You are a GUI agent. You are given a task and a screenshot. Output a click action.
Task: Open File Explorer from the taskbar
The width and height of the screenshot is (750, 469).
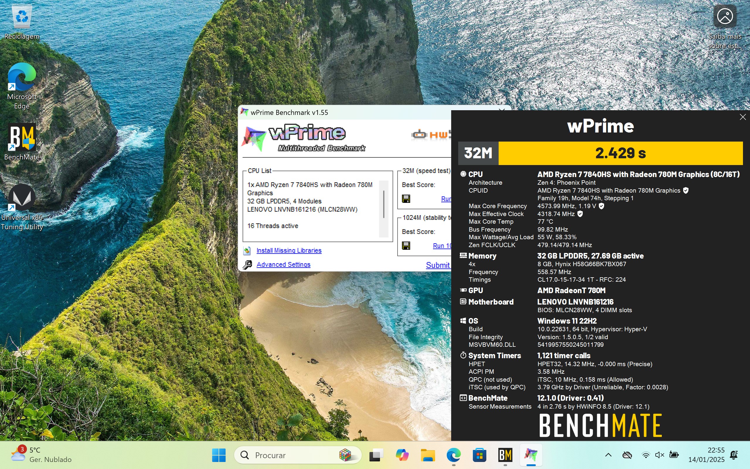(x=428, y=455)
